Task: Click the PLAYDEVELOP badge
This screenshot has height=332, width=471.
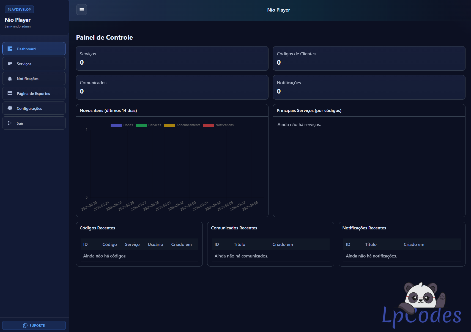Action: [19, 9]
